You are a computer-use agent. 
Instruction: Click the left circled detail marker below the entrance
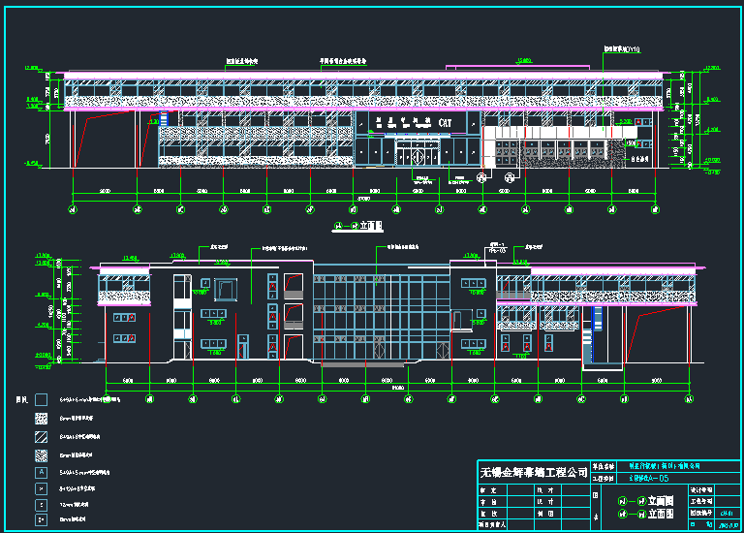click(x=482, y=177)
